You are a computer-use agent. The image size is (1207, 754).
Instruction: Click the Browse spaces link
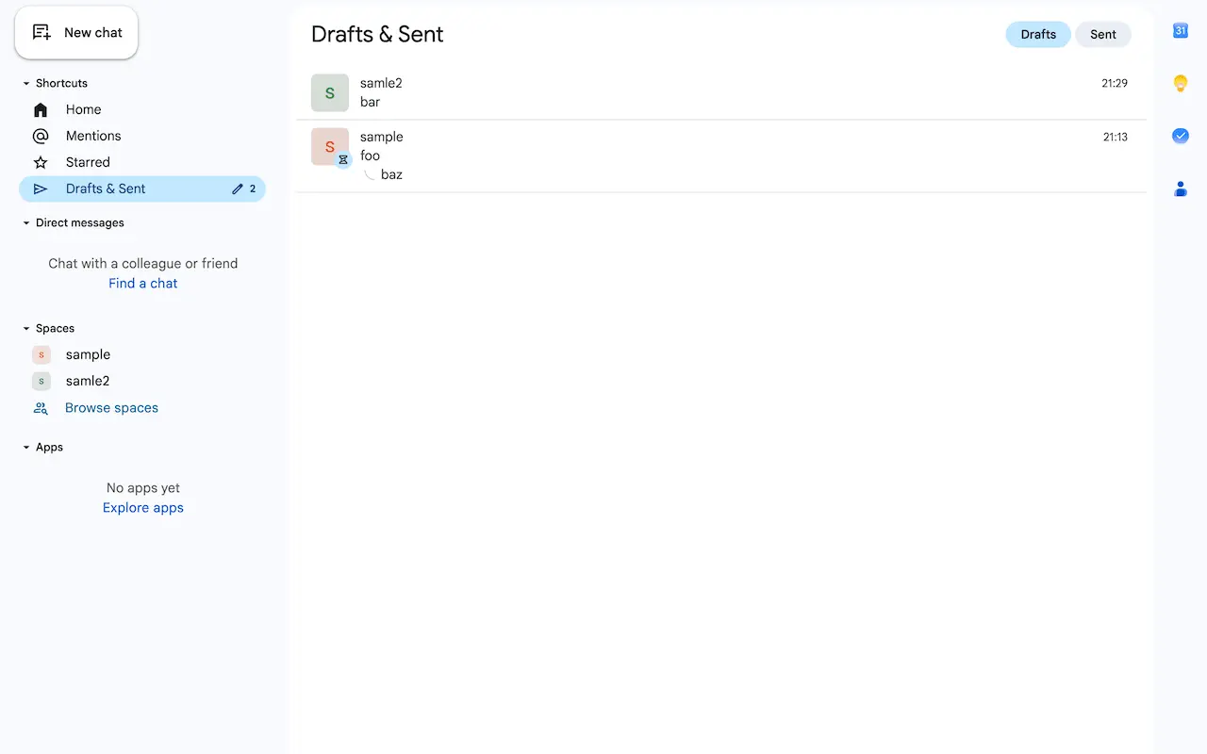pyautogui.click(x=111, y=408)
